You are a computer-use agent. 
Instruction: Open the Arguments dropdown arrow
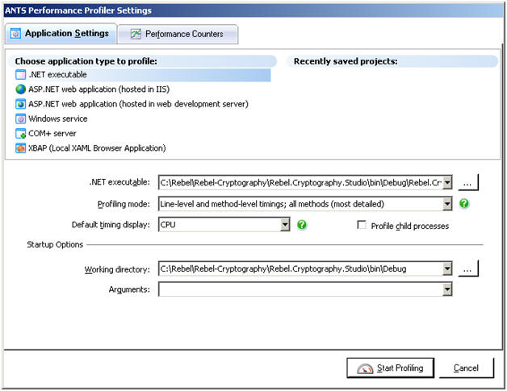447,289
